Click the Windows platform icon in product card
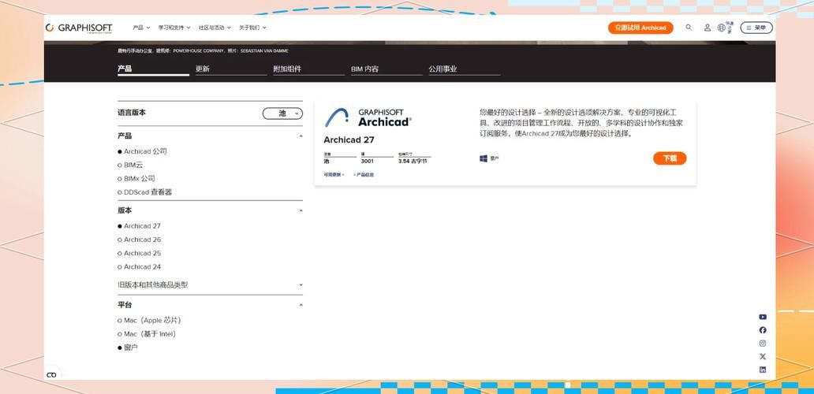814x394 pixels. pos(484,158)
